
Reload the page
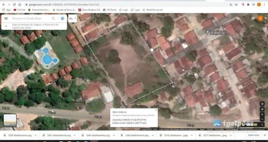(x=14, y=5)
